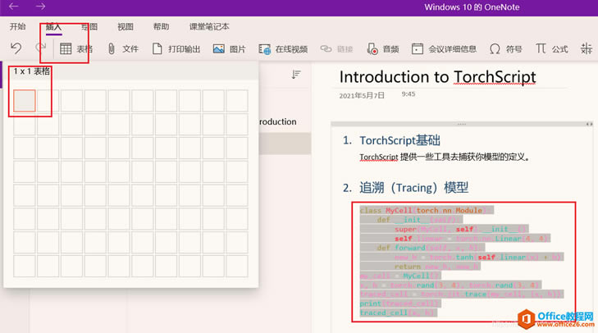Go forward with the right arrow
Screen dimensions: 598x333
[x=40, y=7]
